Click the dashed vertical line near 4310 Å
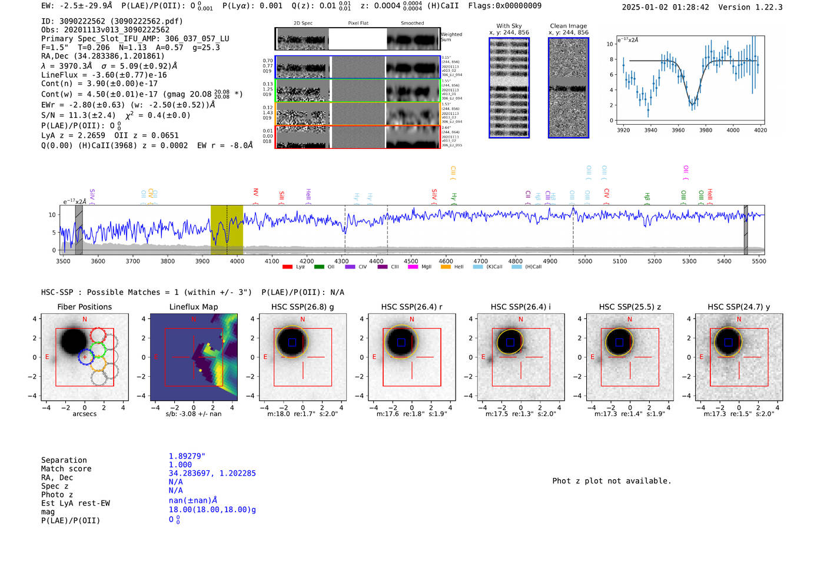824x561 pixels. tap(345, 230)
